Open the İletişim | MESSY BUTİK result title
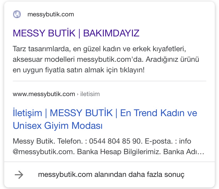The height and width of the screenshot is (189, 219). coord(105,119)
